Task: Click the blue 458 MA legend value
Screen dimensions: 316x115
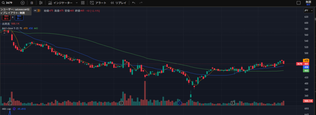Action: point(31,28)
